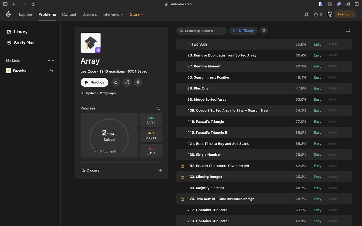Click the Discuss arrow icon

(x=160, y=171)
